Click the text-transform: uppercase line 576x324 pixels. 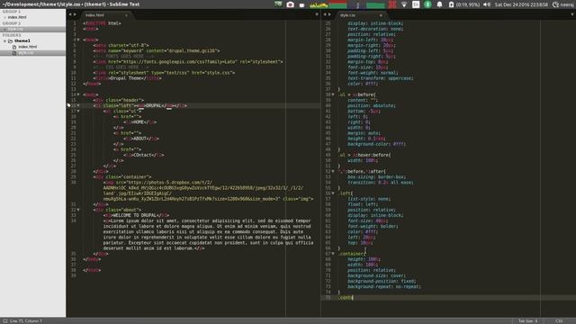tap(381, 78)
